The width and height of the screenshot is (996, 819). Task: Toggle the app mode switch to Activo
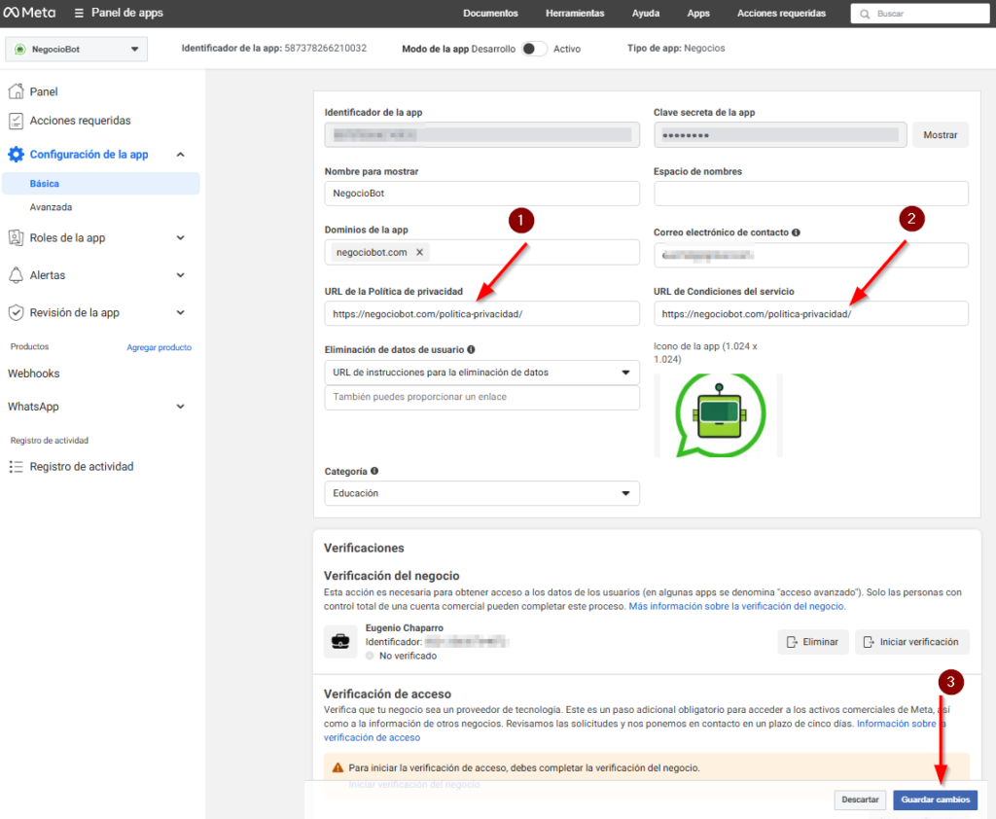click(534, 49)
